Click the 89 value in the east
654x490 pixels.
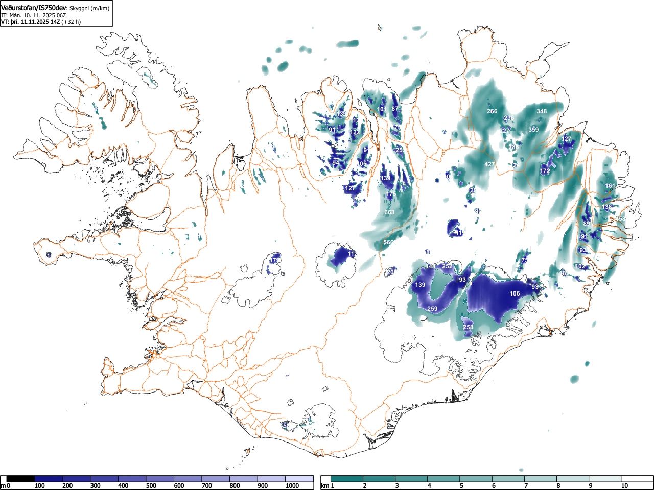587,224
